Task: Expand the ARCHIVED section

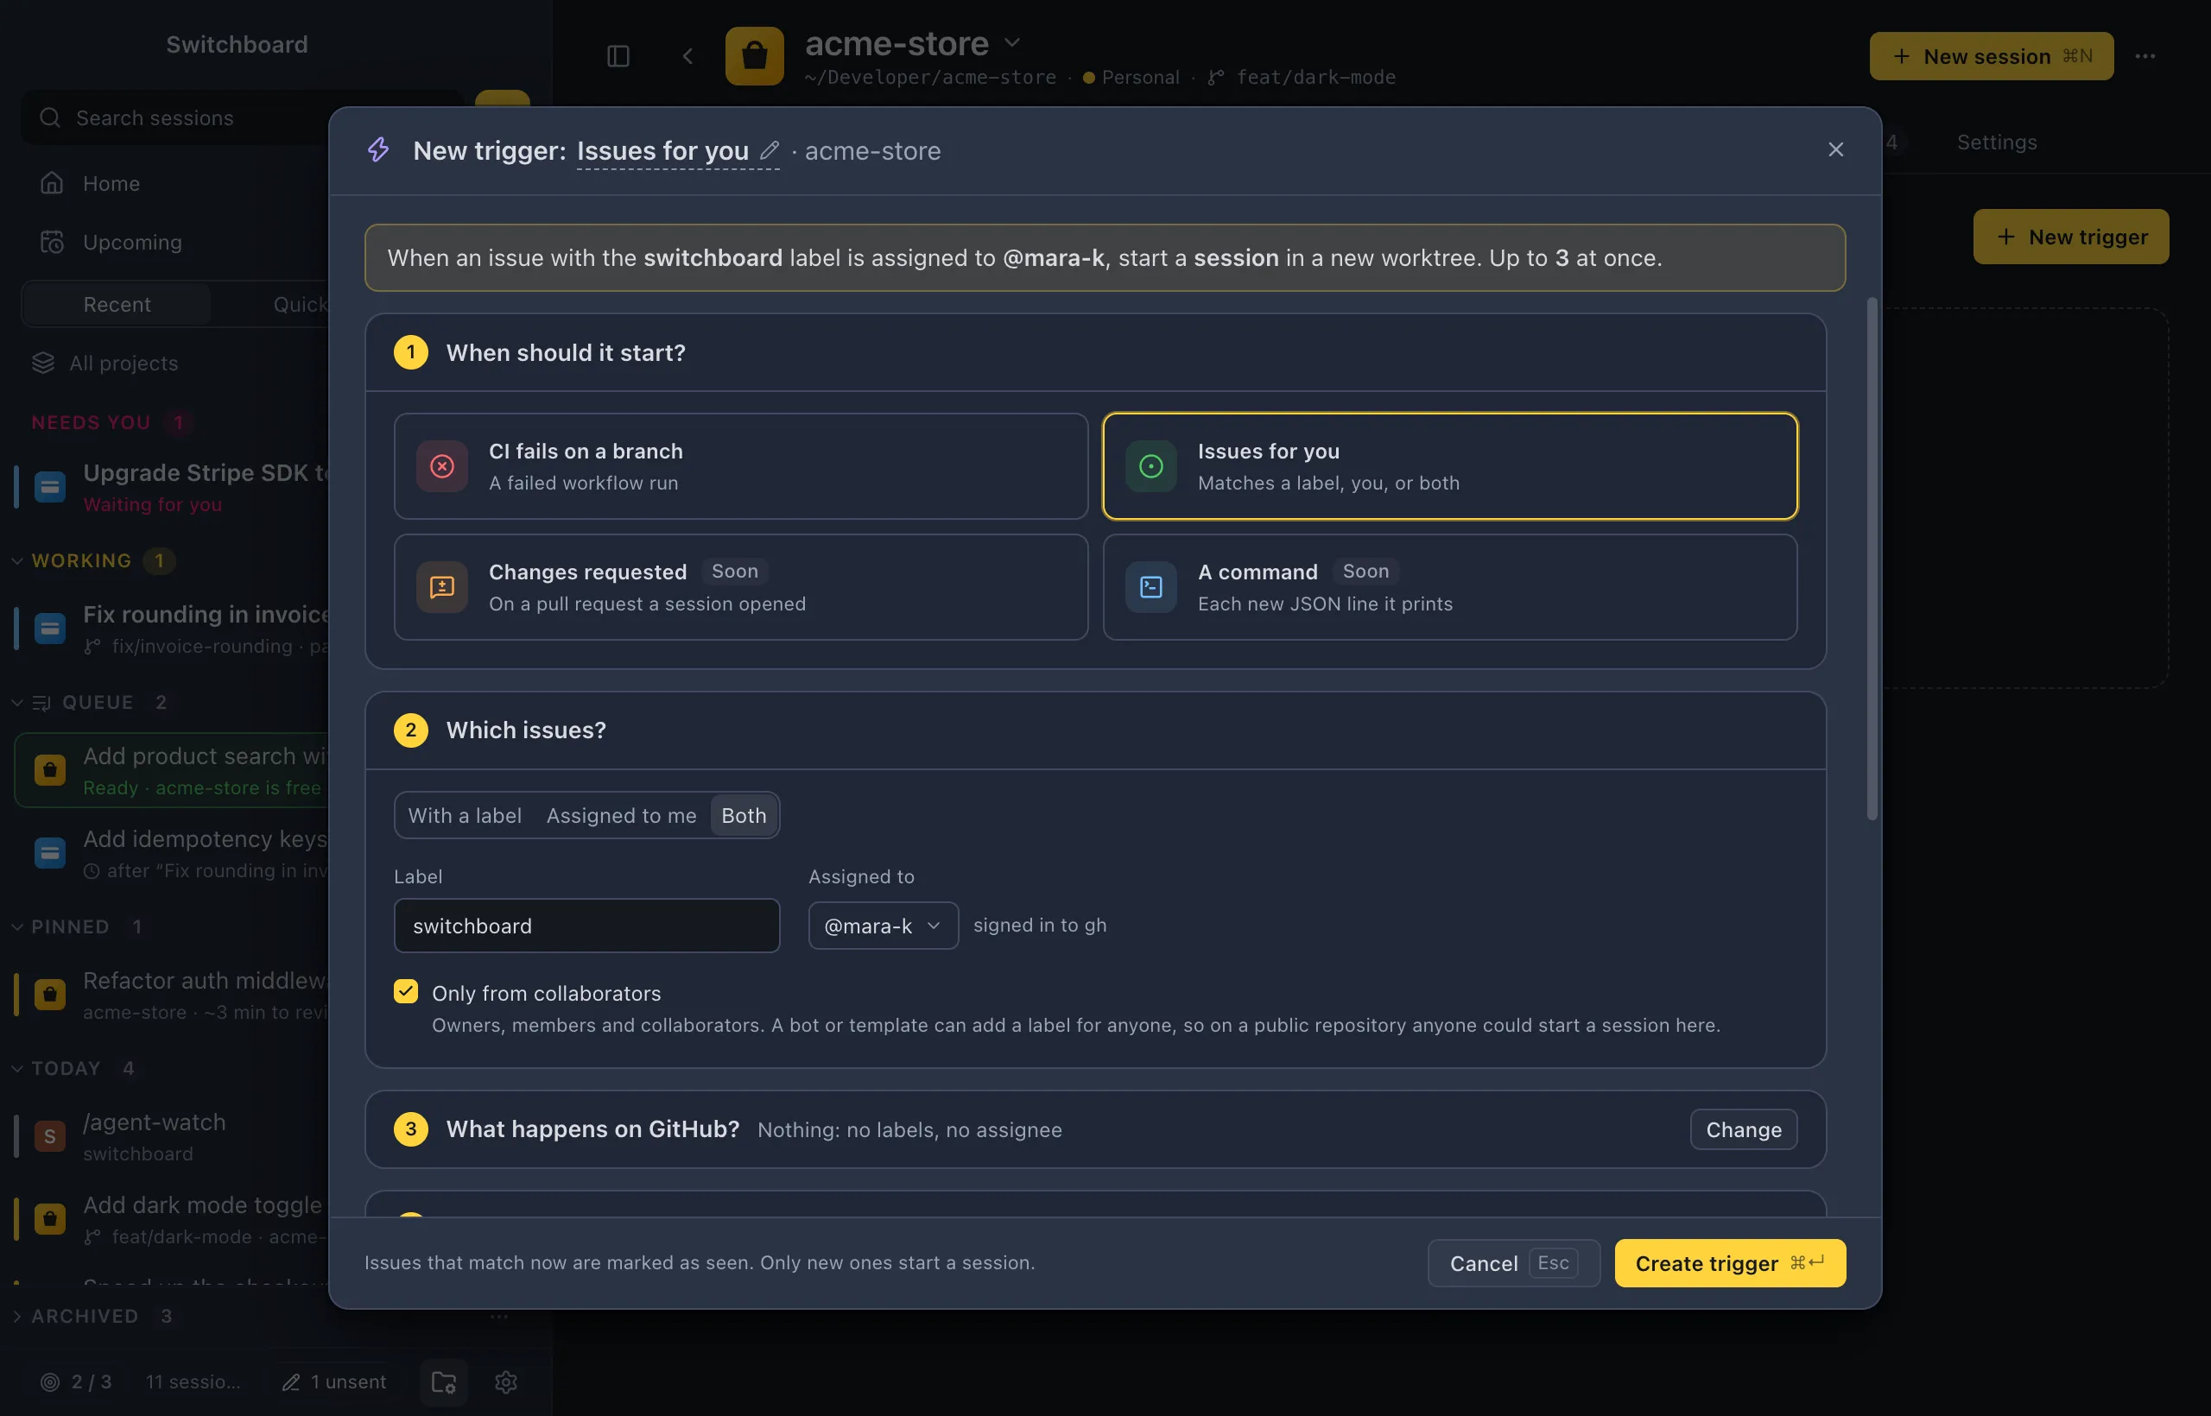Action: point(16,1316)
